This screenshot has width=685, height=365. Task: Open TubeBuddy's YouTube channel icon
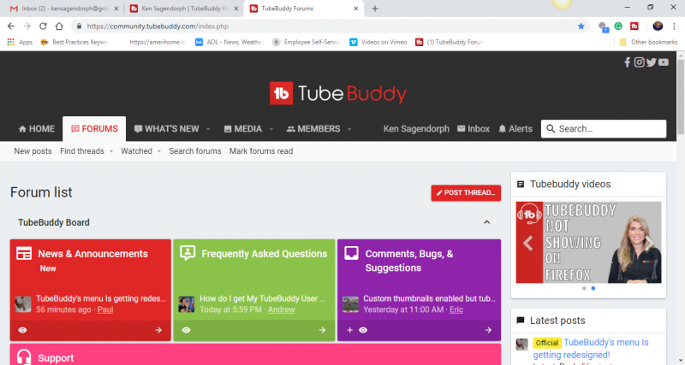664,62
